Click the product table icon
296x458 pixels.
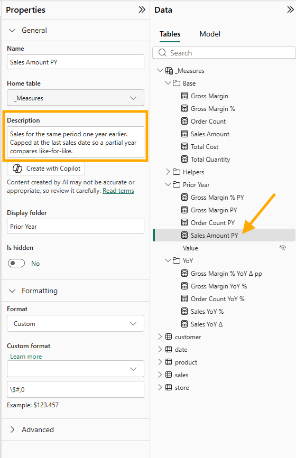point(169,362)
